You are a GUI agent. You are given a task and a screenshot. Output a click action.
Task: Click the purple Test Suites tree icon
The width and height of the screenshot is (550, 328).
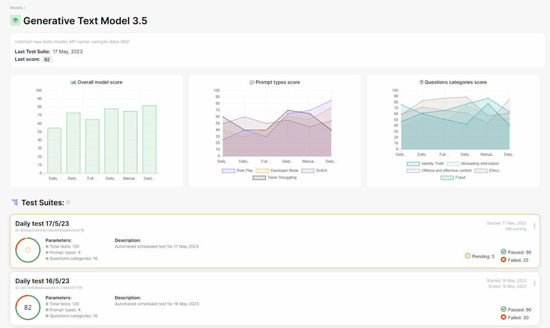[14, 203]
